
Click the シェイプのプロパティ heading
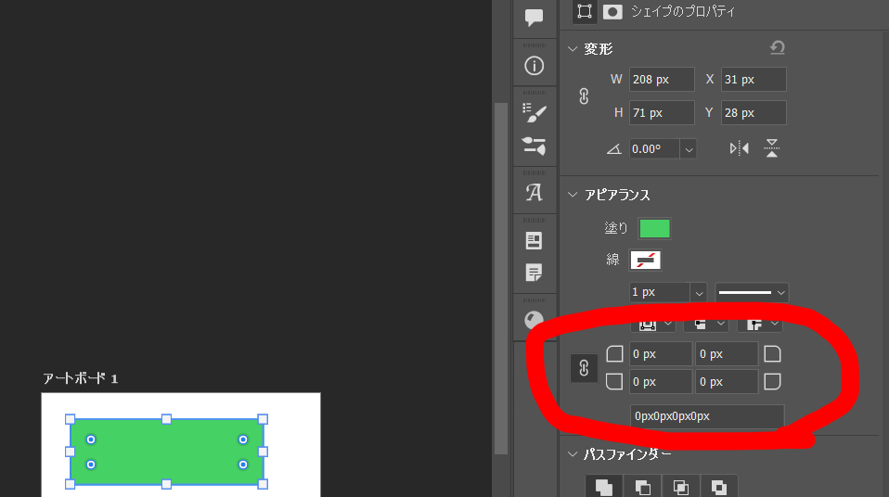point(683,12)
